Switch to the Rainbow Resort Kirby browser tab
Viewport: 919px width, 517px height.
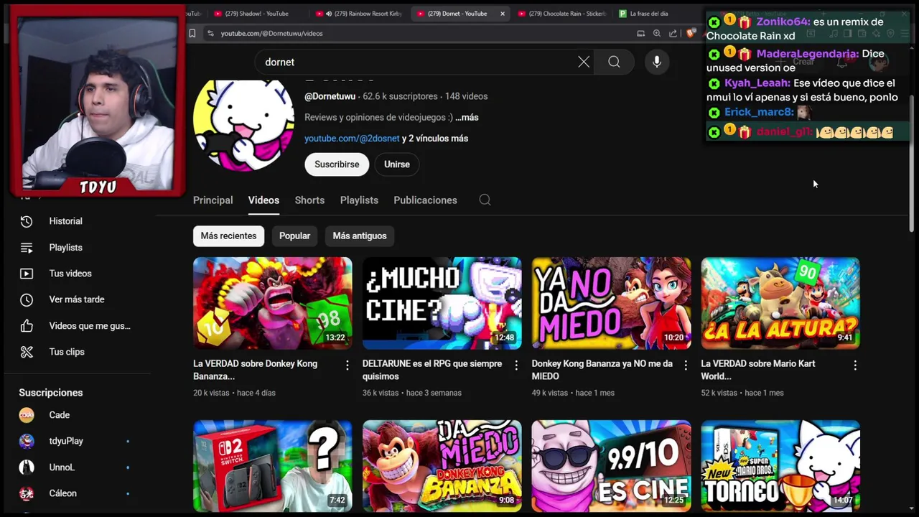point(363,14)
